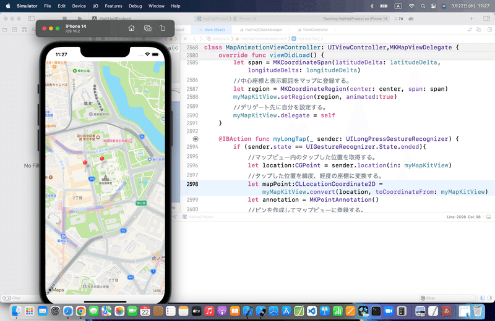Open the Features menu
495x321 pixels.
point(113,6)
